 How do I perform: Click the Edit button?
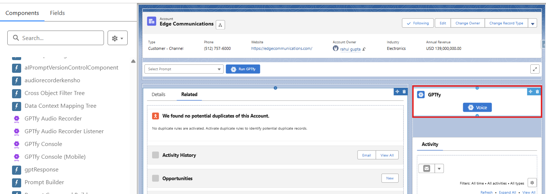pyautogui.click(x=443, y=23)
